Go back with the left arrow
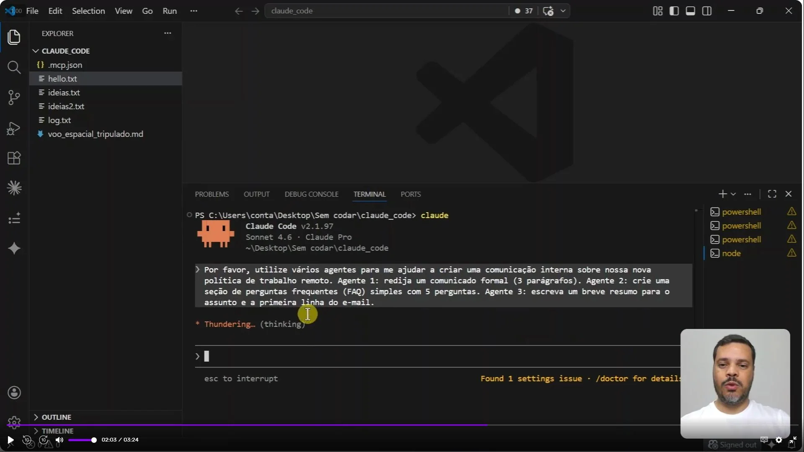The image size is (804, 452). [239, 11]
